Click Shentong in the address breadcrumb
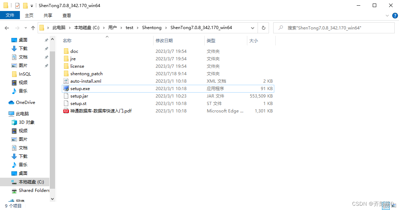 pos(152,28)
